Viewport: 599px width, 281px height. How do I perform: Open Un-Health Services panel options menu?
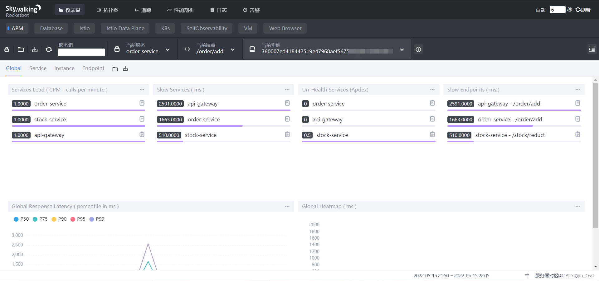(x=432, y=90)
